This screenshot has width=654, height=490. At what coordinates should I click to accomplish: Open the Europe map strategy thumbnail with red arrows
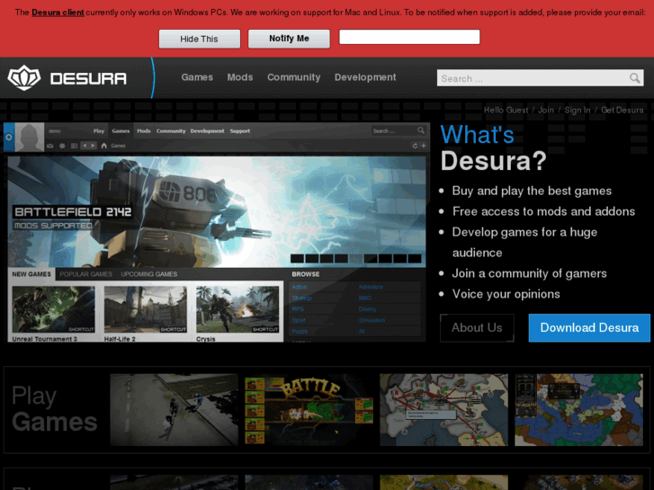click(443, 409)
